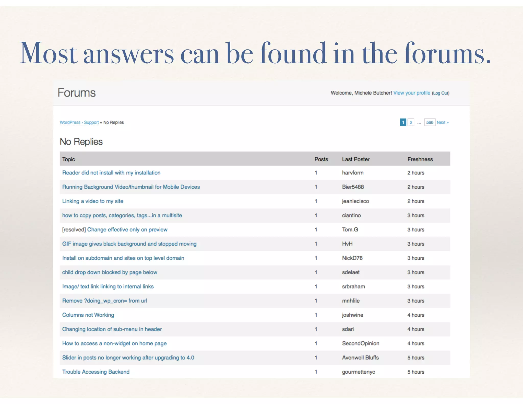Viewport: 523px width, 404px height.
Task: Open topic Reader did not install with my installation
Action: tap(111, 173)
